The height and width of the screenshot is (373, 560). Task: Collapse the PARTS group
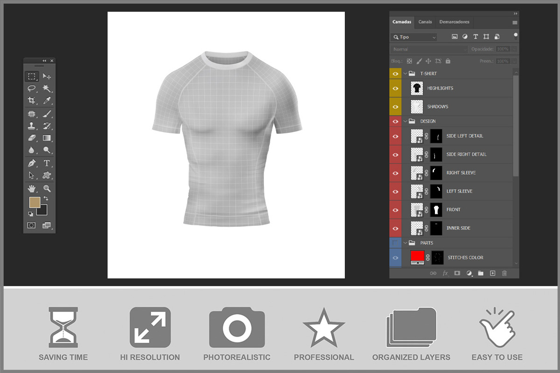(405, 243)
